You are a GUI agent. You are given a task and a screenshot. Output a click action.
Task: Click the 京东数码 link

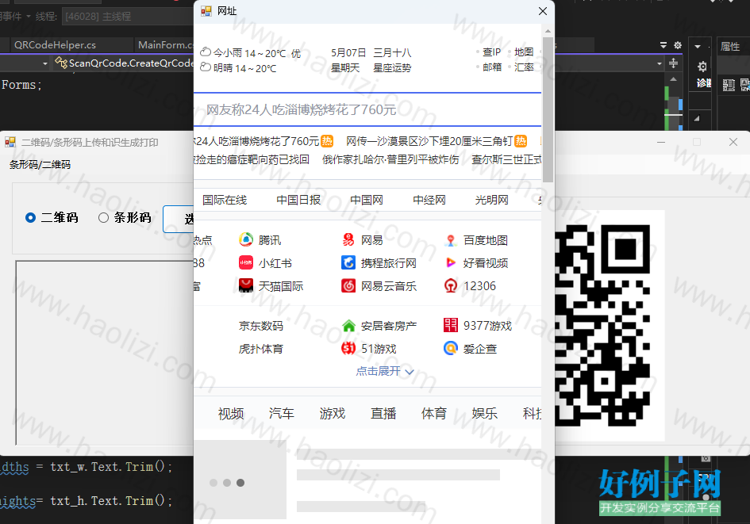pyautogui.click(x=261, y=326)
